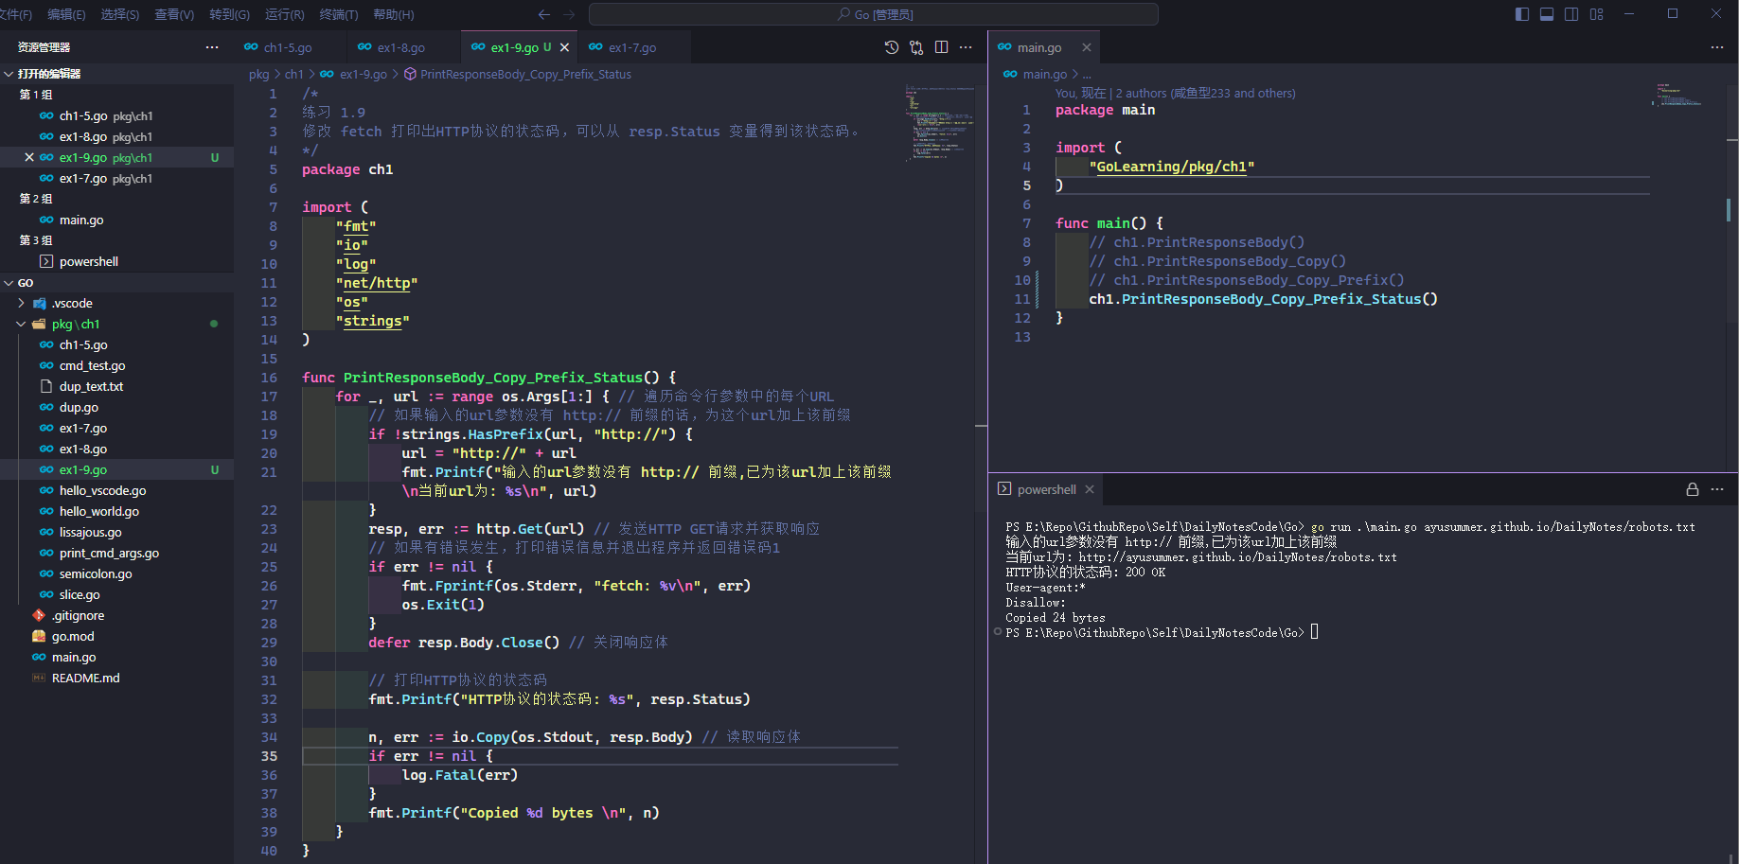
Task: Click the pkg breadcrumb segment
Action: point(258,74)
